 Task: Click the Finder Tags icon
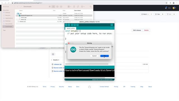pos(78,7)
